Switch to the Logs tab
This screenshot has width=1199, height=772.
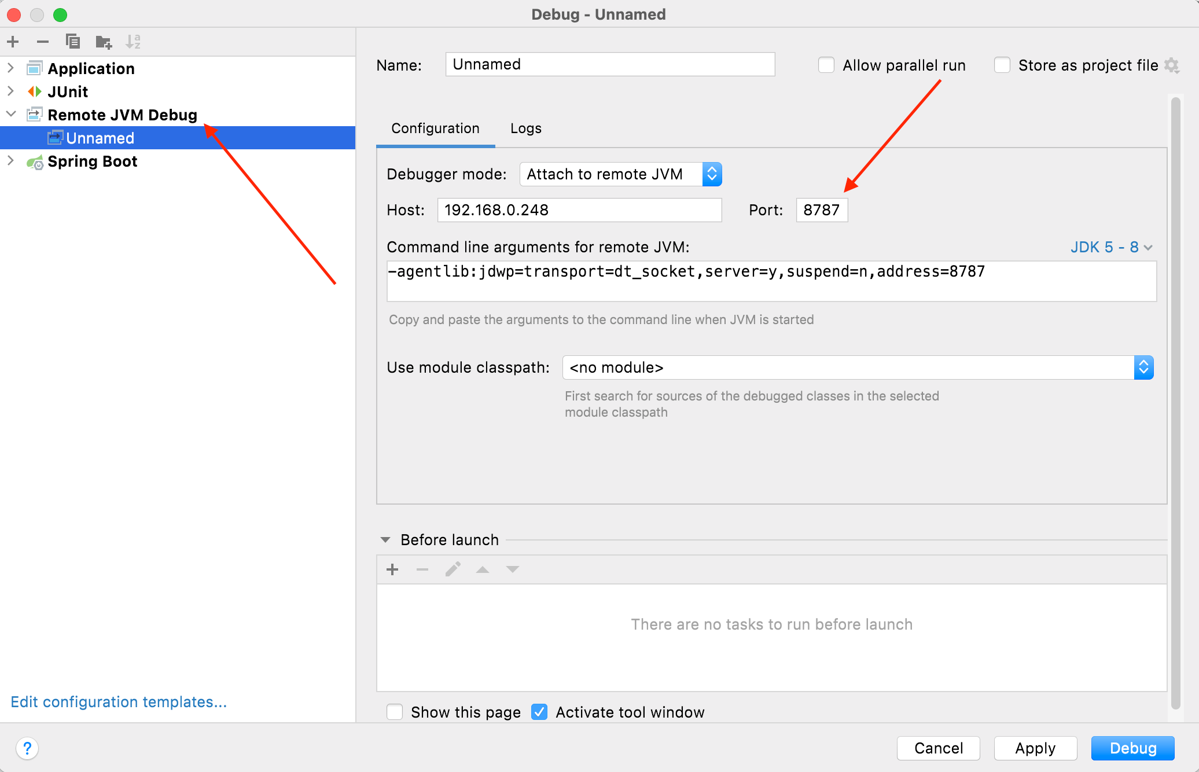pos(525,128)
